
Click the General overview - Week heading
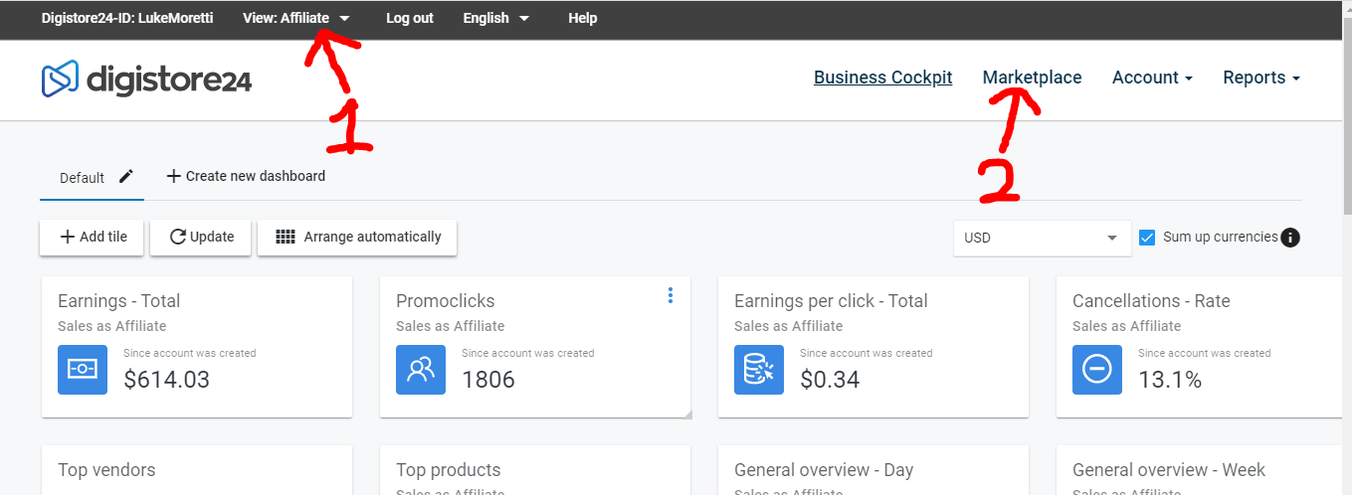1169,470
